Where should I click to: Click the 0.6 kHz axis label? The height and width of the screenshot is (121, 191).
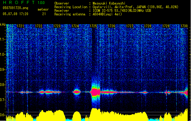(x=3, y=115)
